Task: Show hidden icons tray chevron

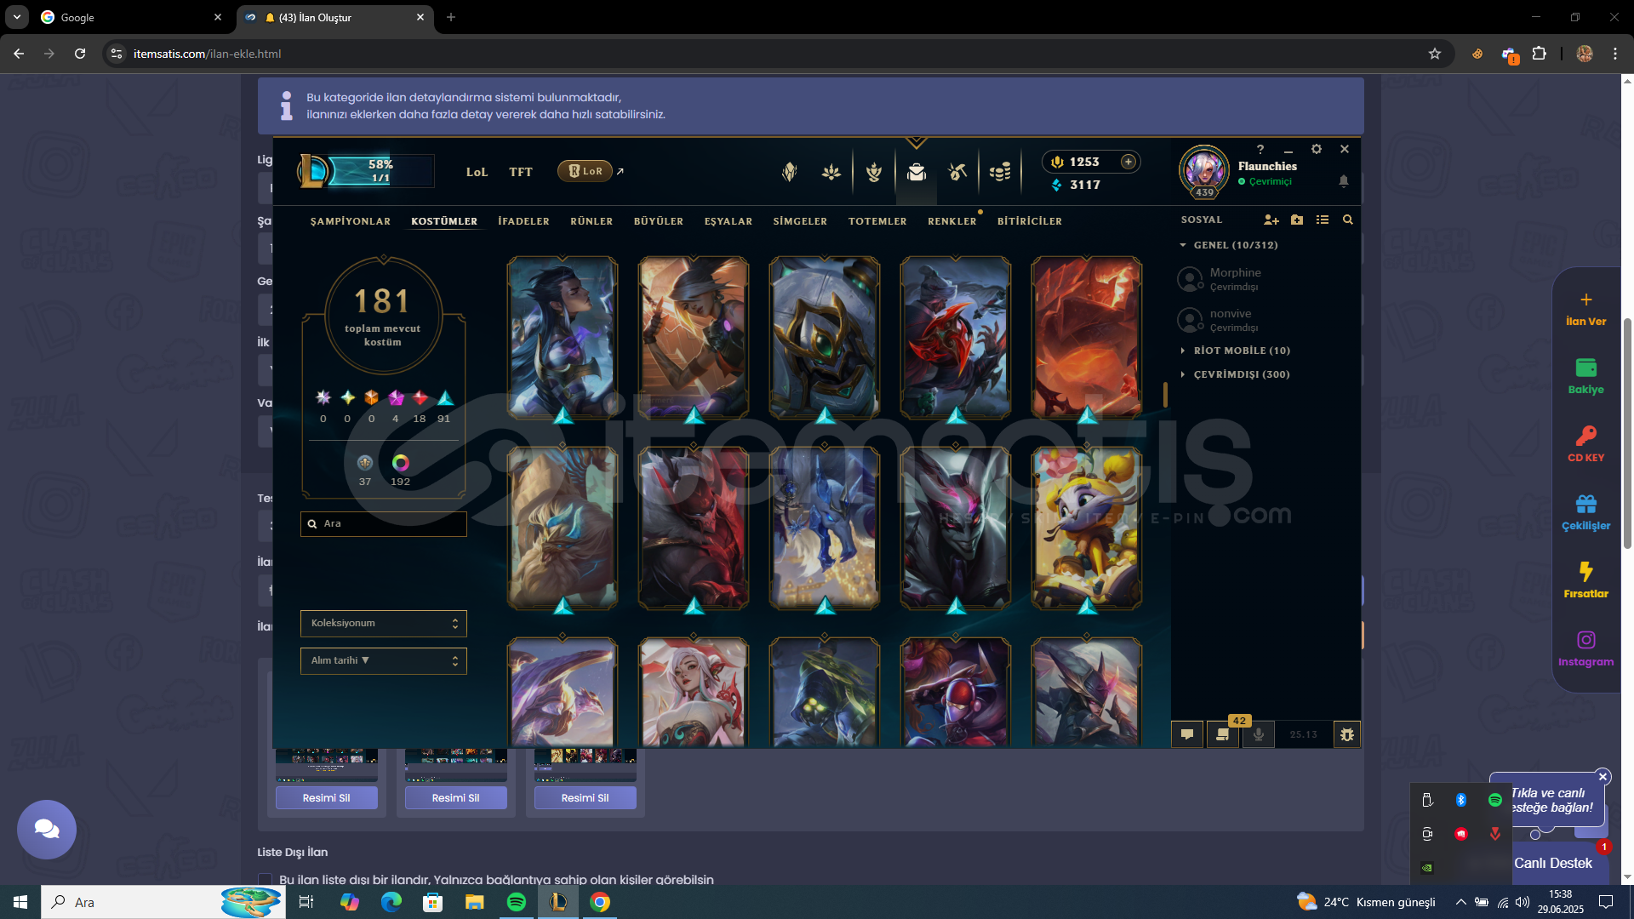Action: coord(1461,902)
